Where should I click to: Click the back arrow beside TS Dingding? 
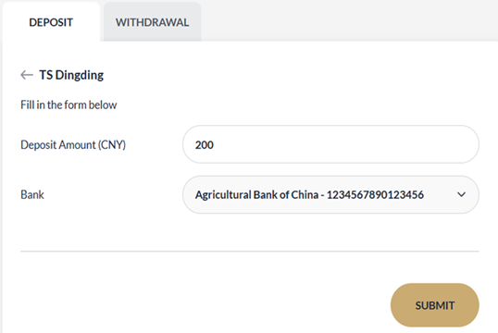point(27,75)
